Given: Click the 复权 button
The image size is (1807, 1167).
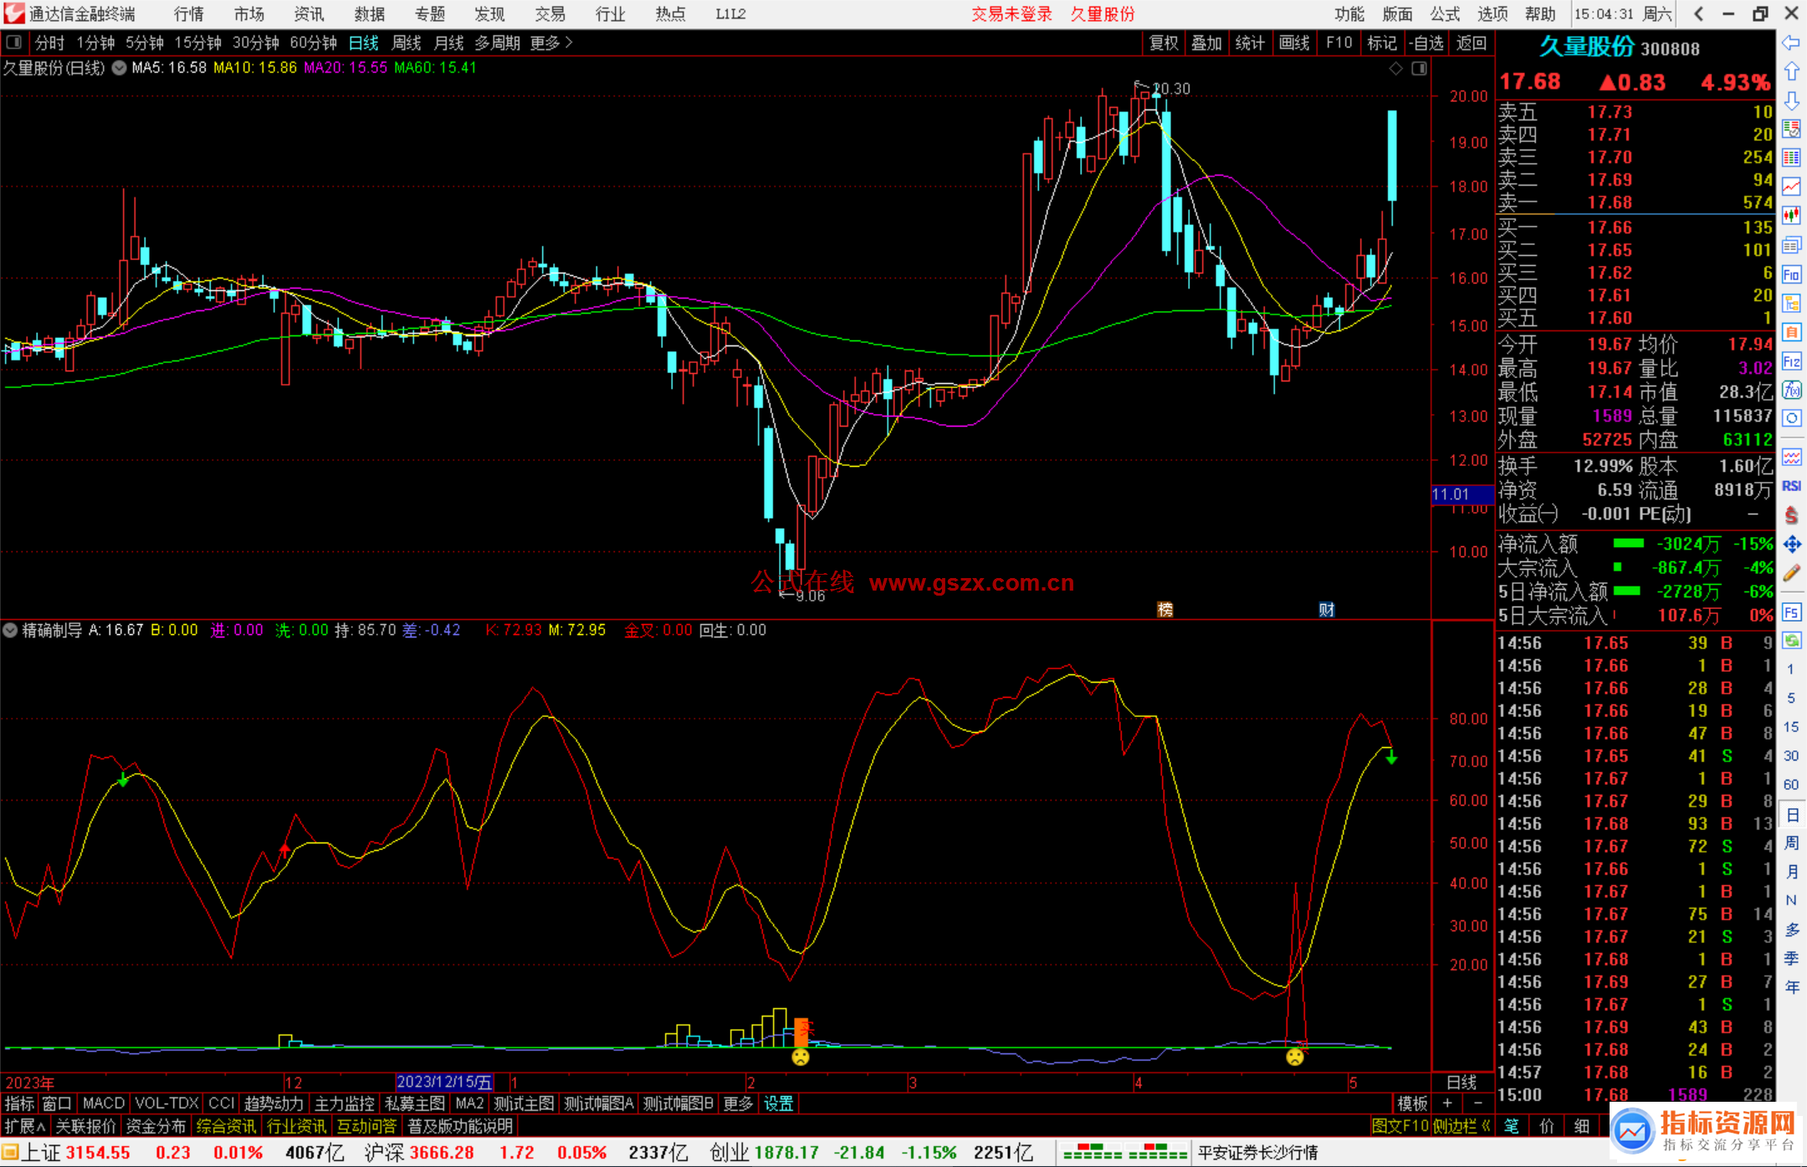Looking at the screenshot, I should click(x=1164, y=43).
